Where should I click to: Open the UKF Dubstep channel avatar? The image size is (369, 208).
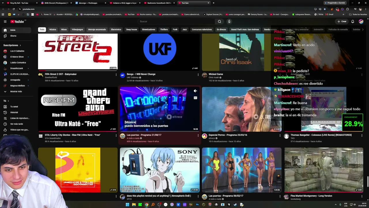(123, 75)
